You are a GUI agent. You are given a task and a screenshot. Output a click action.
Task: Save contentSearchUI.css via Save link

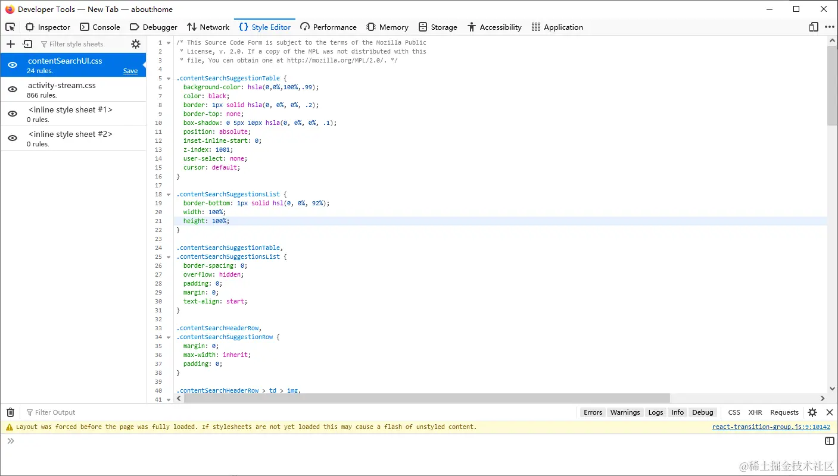pyautogui.click(x=130, y=71)
